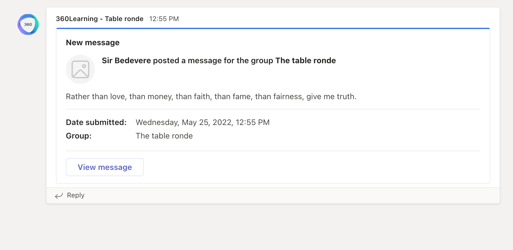Select the quote starting with Rather than love
Image resolution: width=513 pixels, height=250 pixels.
click(x=211, y=97)
